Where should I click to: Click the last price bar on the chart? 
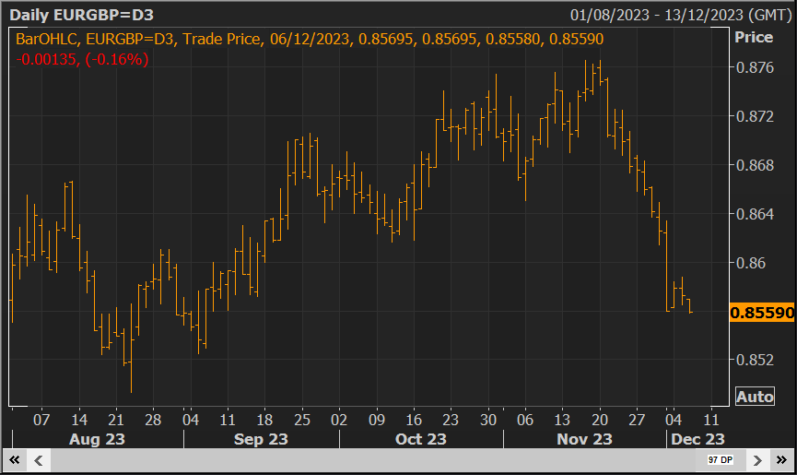click(690, 305)
